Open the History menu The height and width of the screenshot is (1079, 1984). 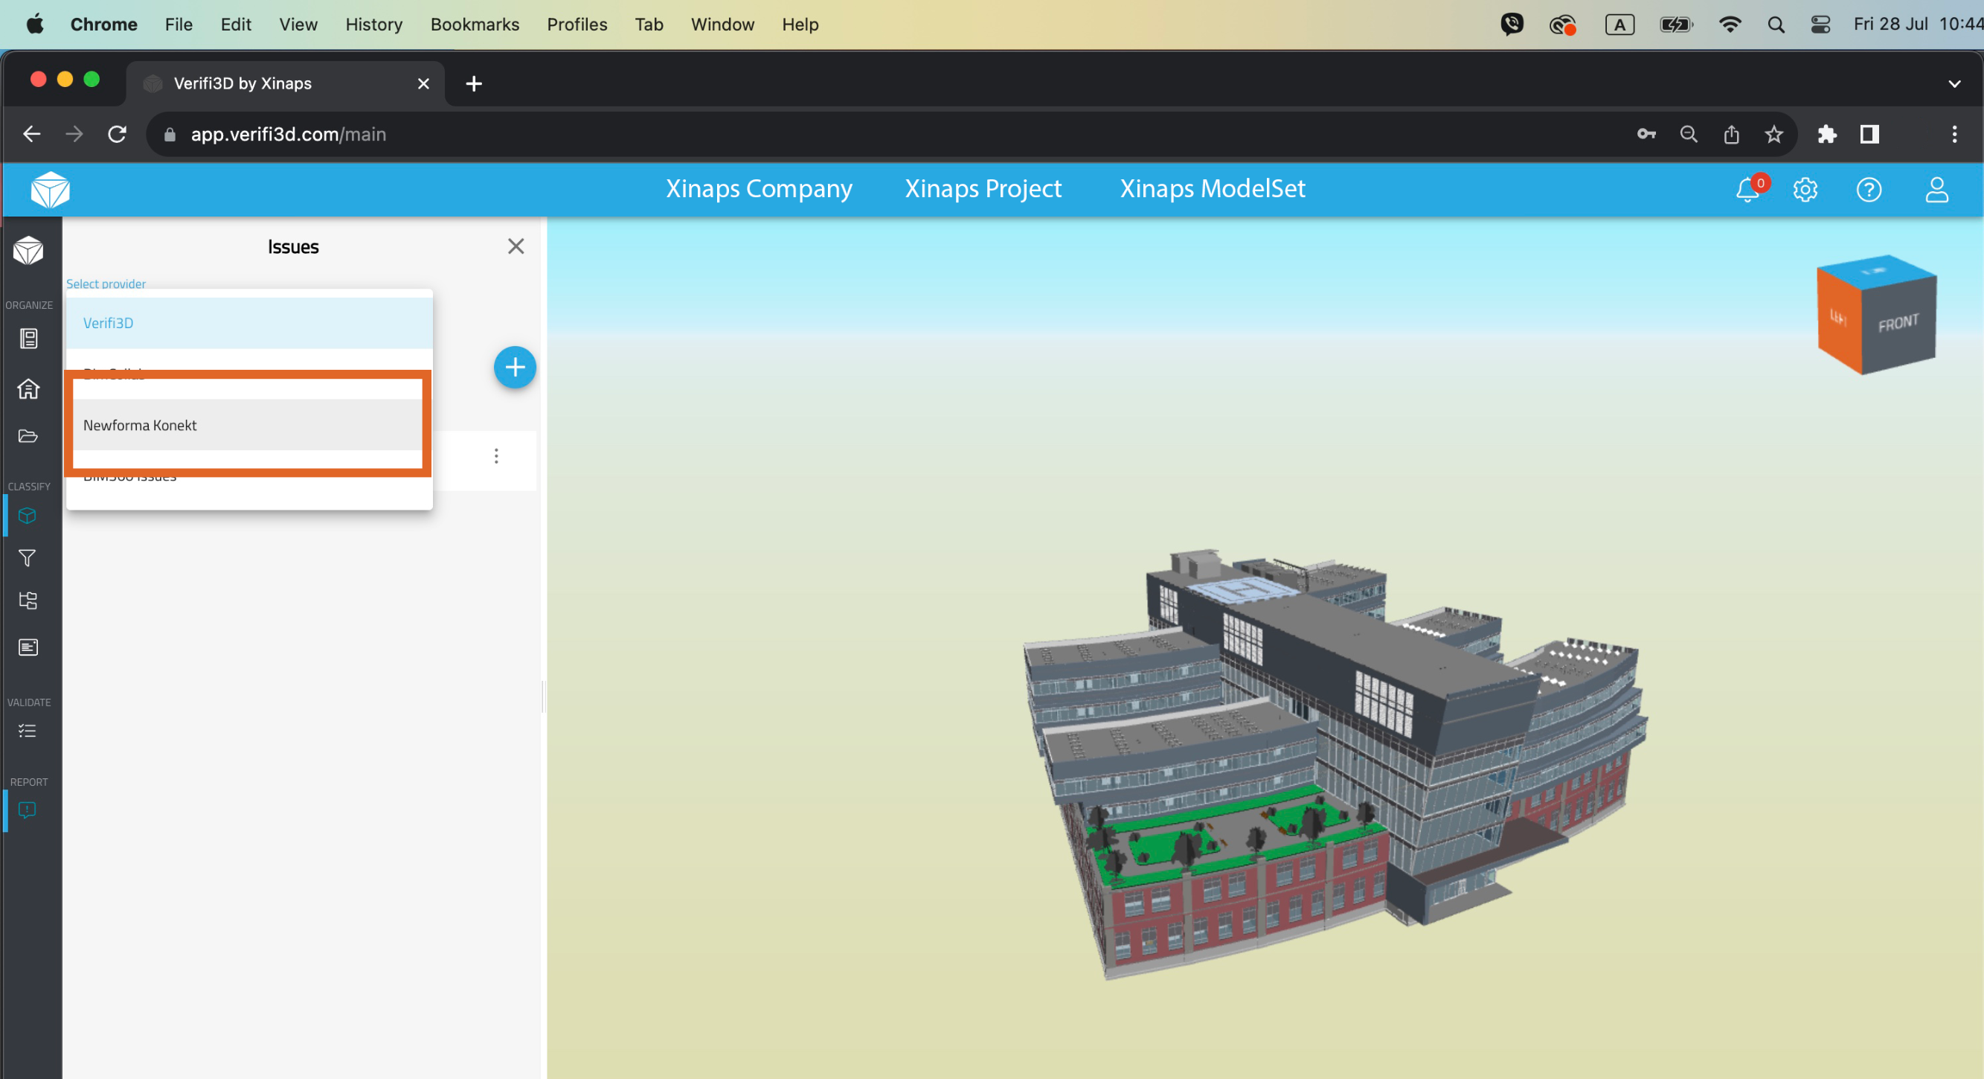coord(373,25)
